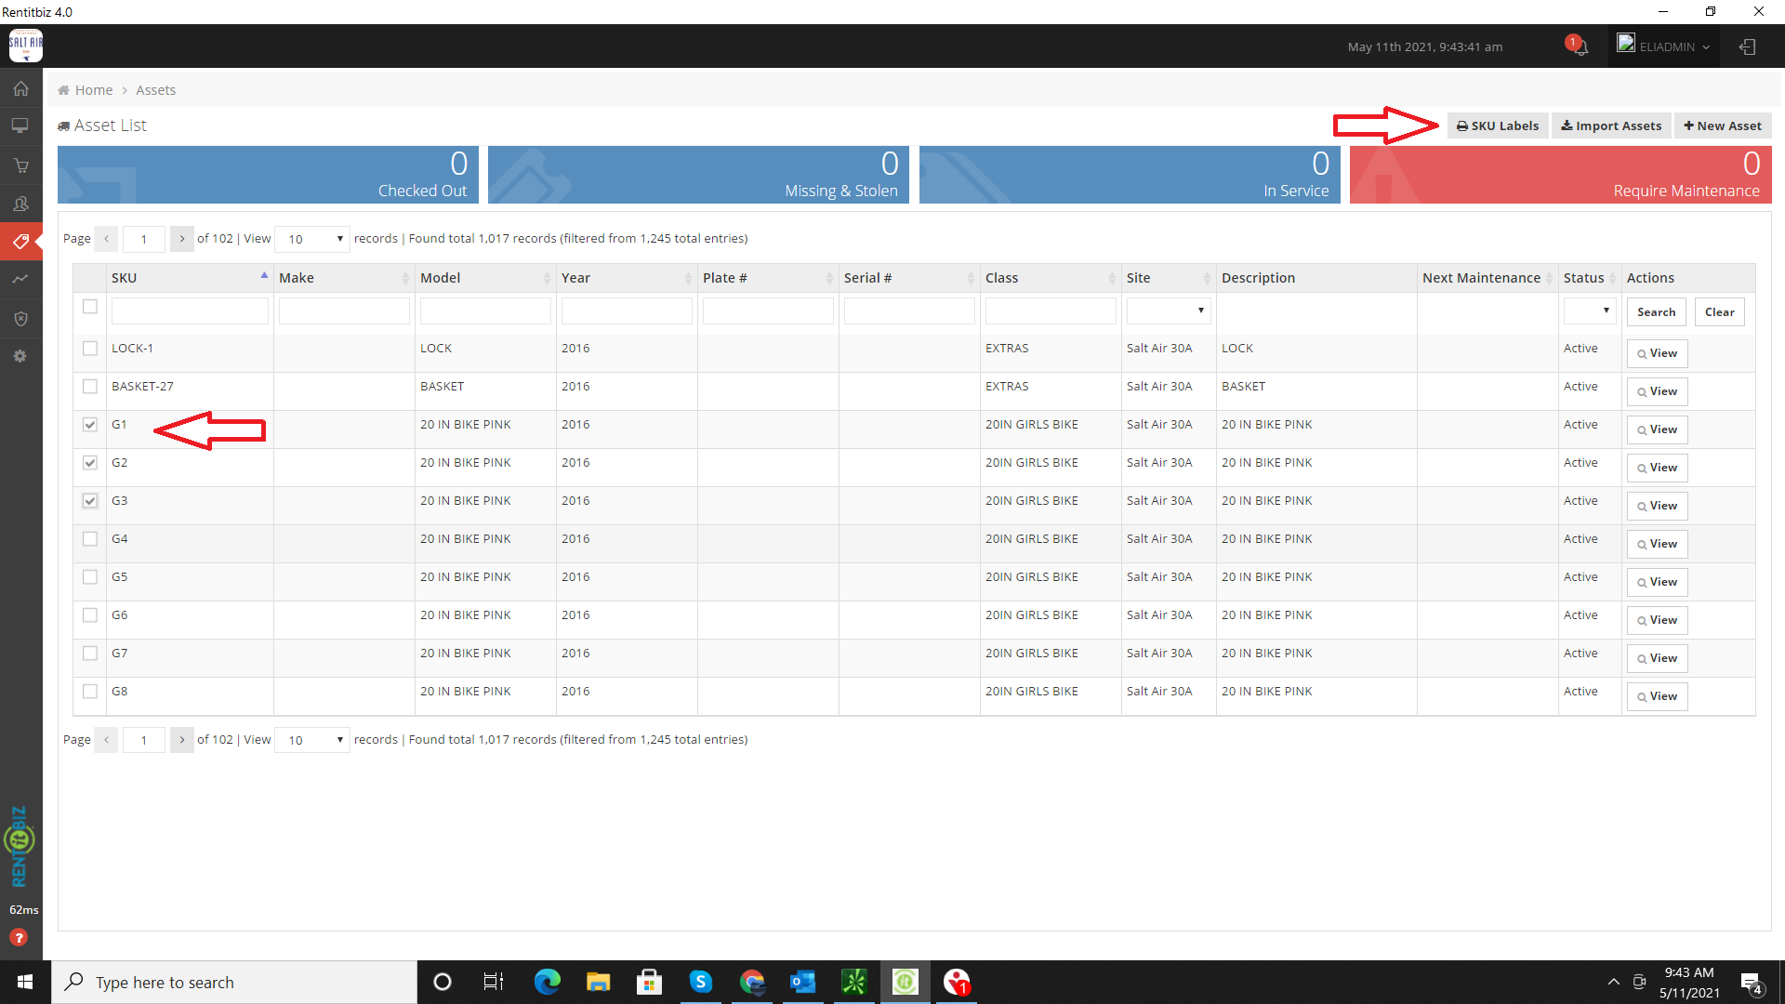The image size is (1785, 1004).
Task: Click the settings gear sidebar icon
Action: coord(20,356)
